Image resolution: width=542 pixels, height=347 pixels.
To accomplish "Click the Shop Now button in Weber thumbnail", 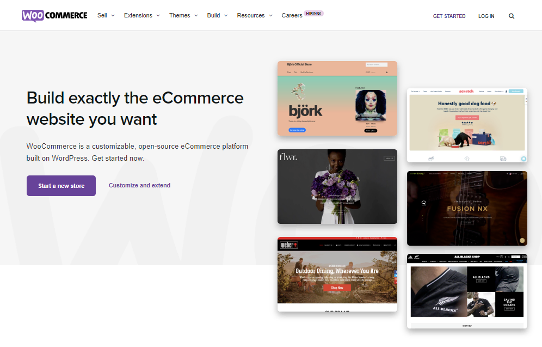I will [x=337, y=288].
